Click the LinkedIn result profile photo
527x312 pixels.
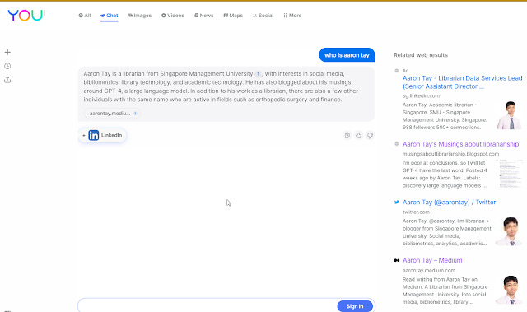(x=509, y=115)
